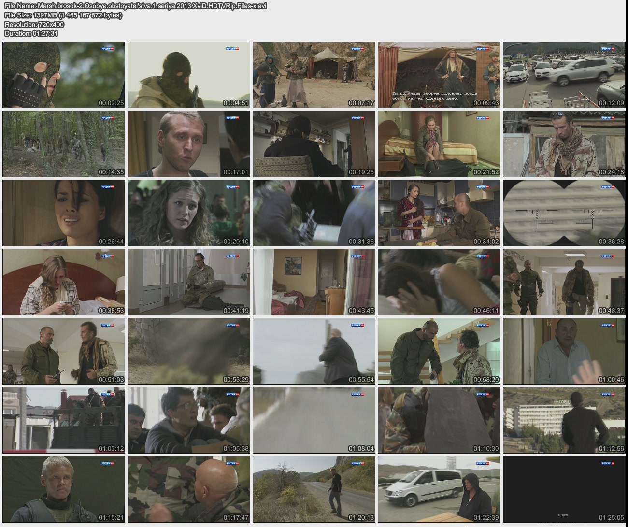Click the woman with phone frame at 00:38:53
The width and height of the screenshot is (628, 527).
pos(64,282)
